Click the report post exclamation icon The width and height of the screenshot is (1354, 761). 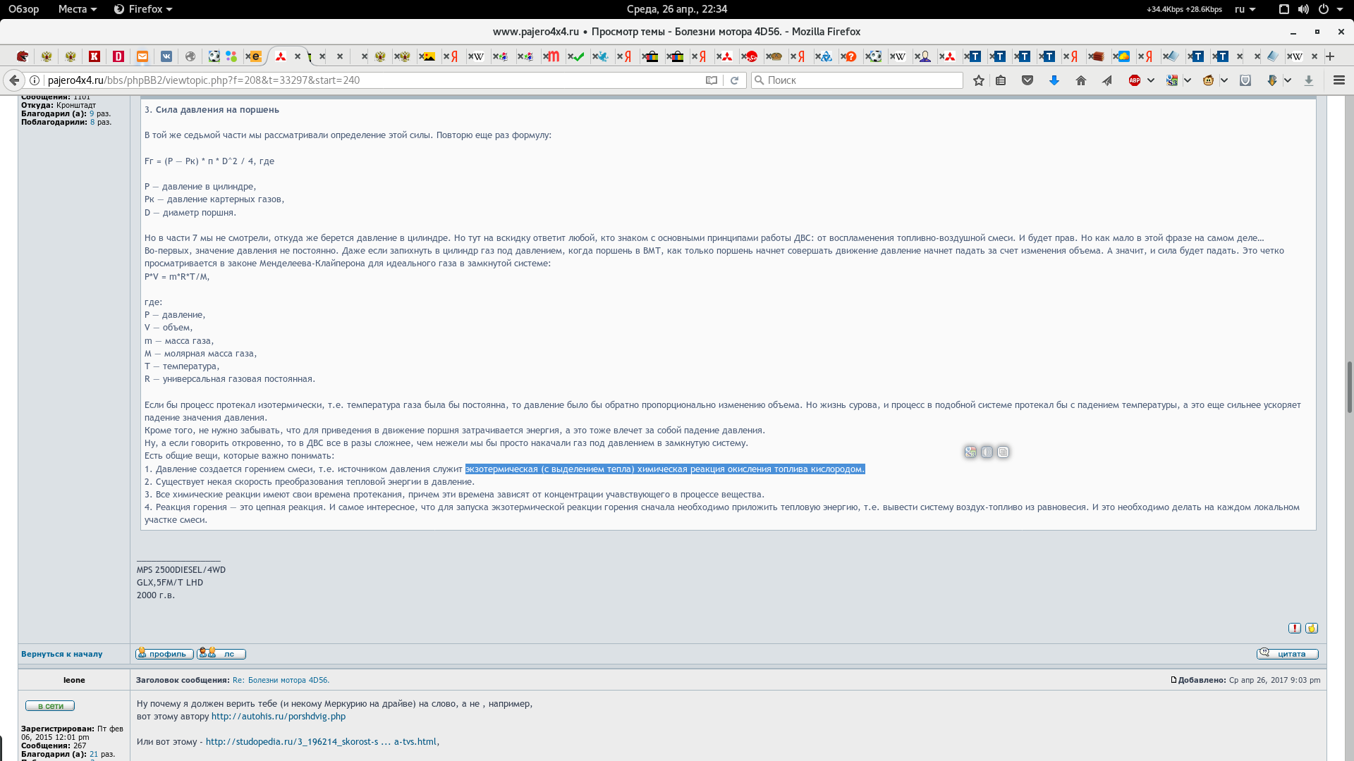point(1294,628)
